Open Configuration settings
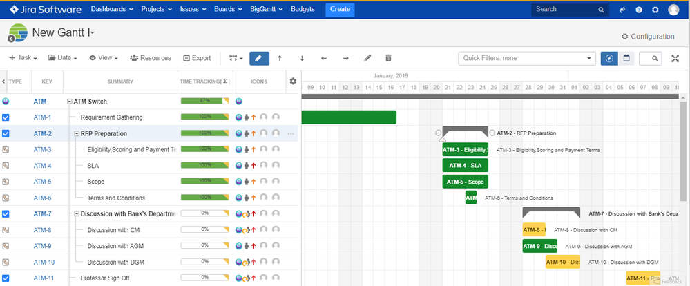690x286 pixels. tap(648, 37)
